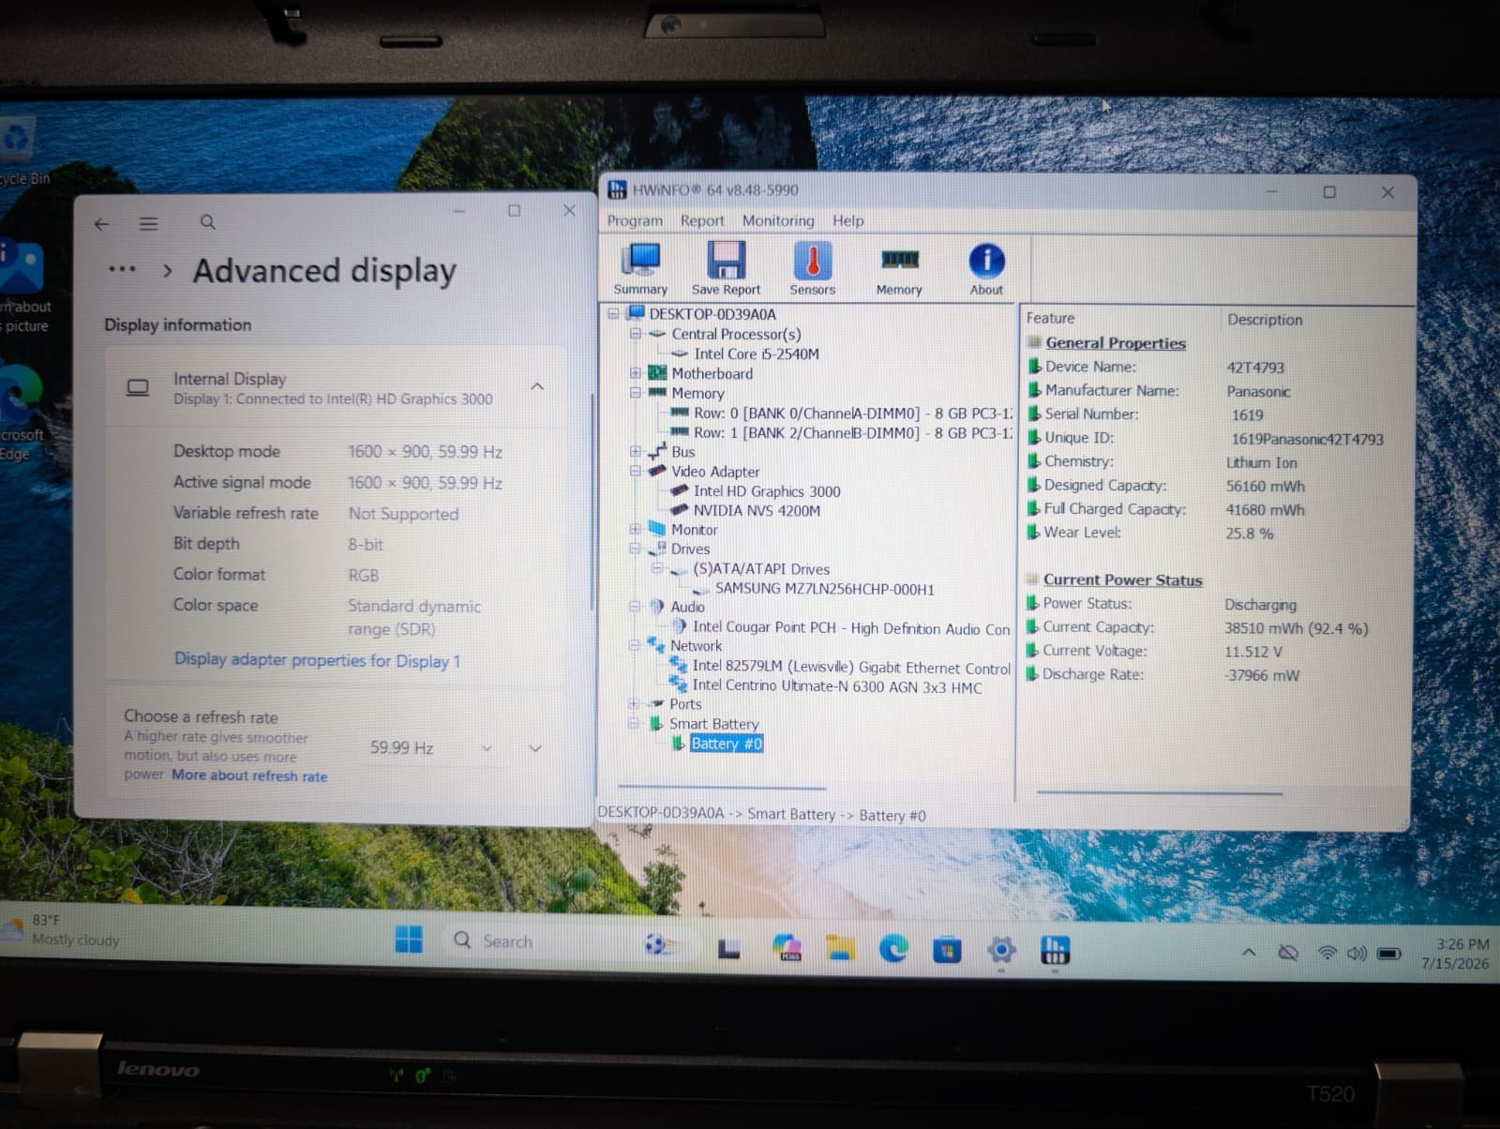Click the Settings search magnifier icon
The height and width of the screenshot is (1129, 1500).
(208, 222)
